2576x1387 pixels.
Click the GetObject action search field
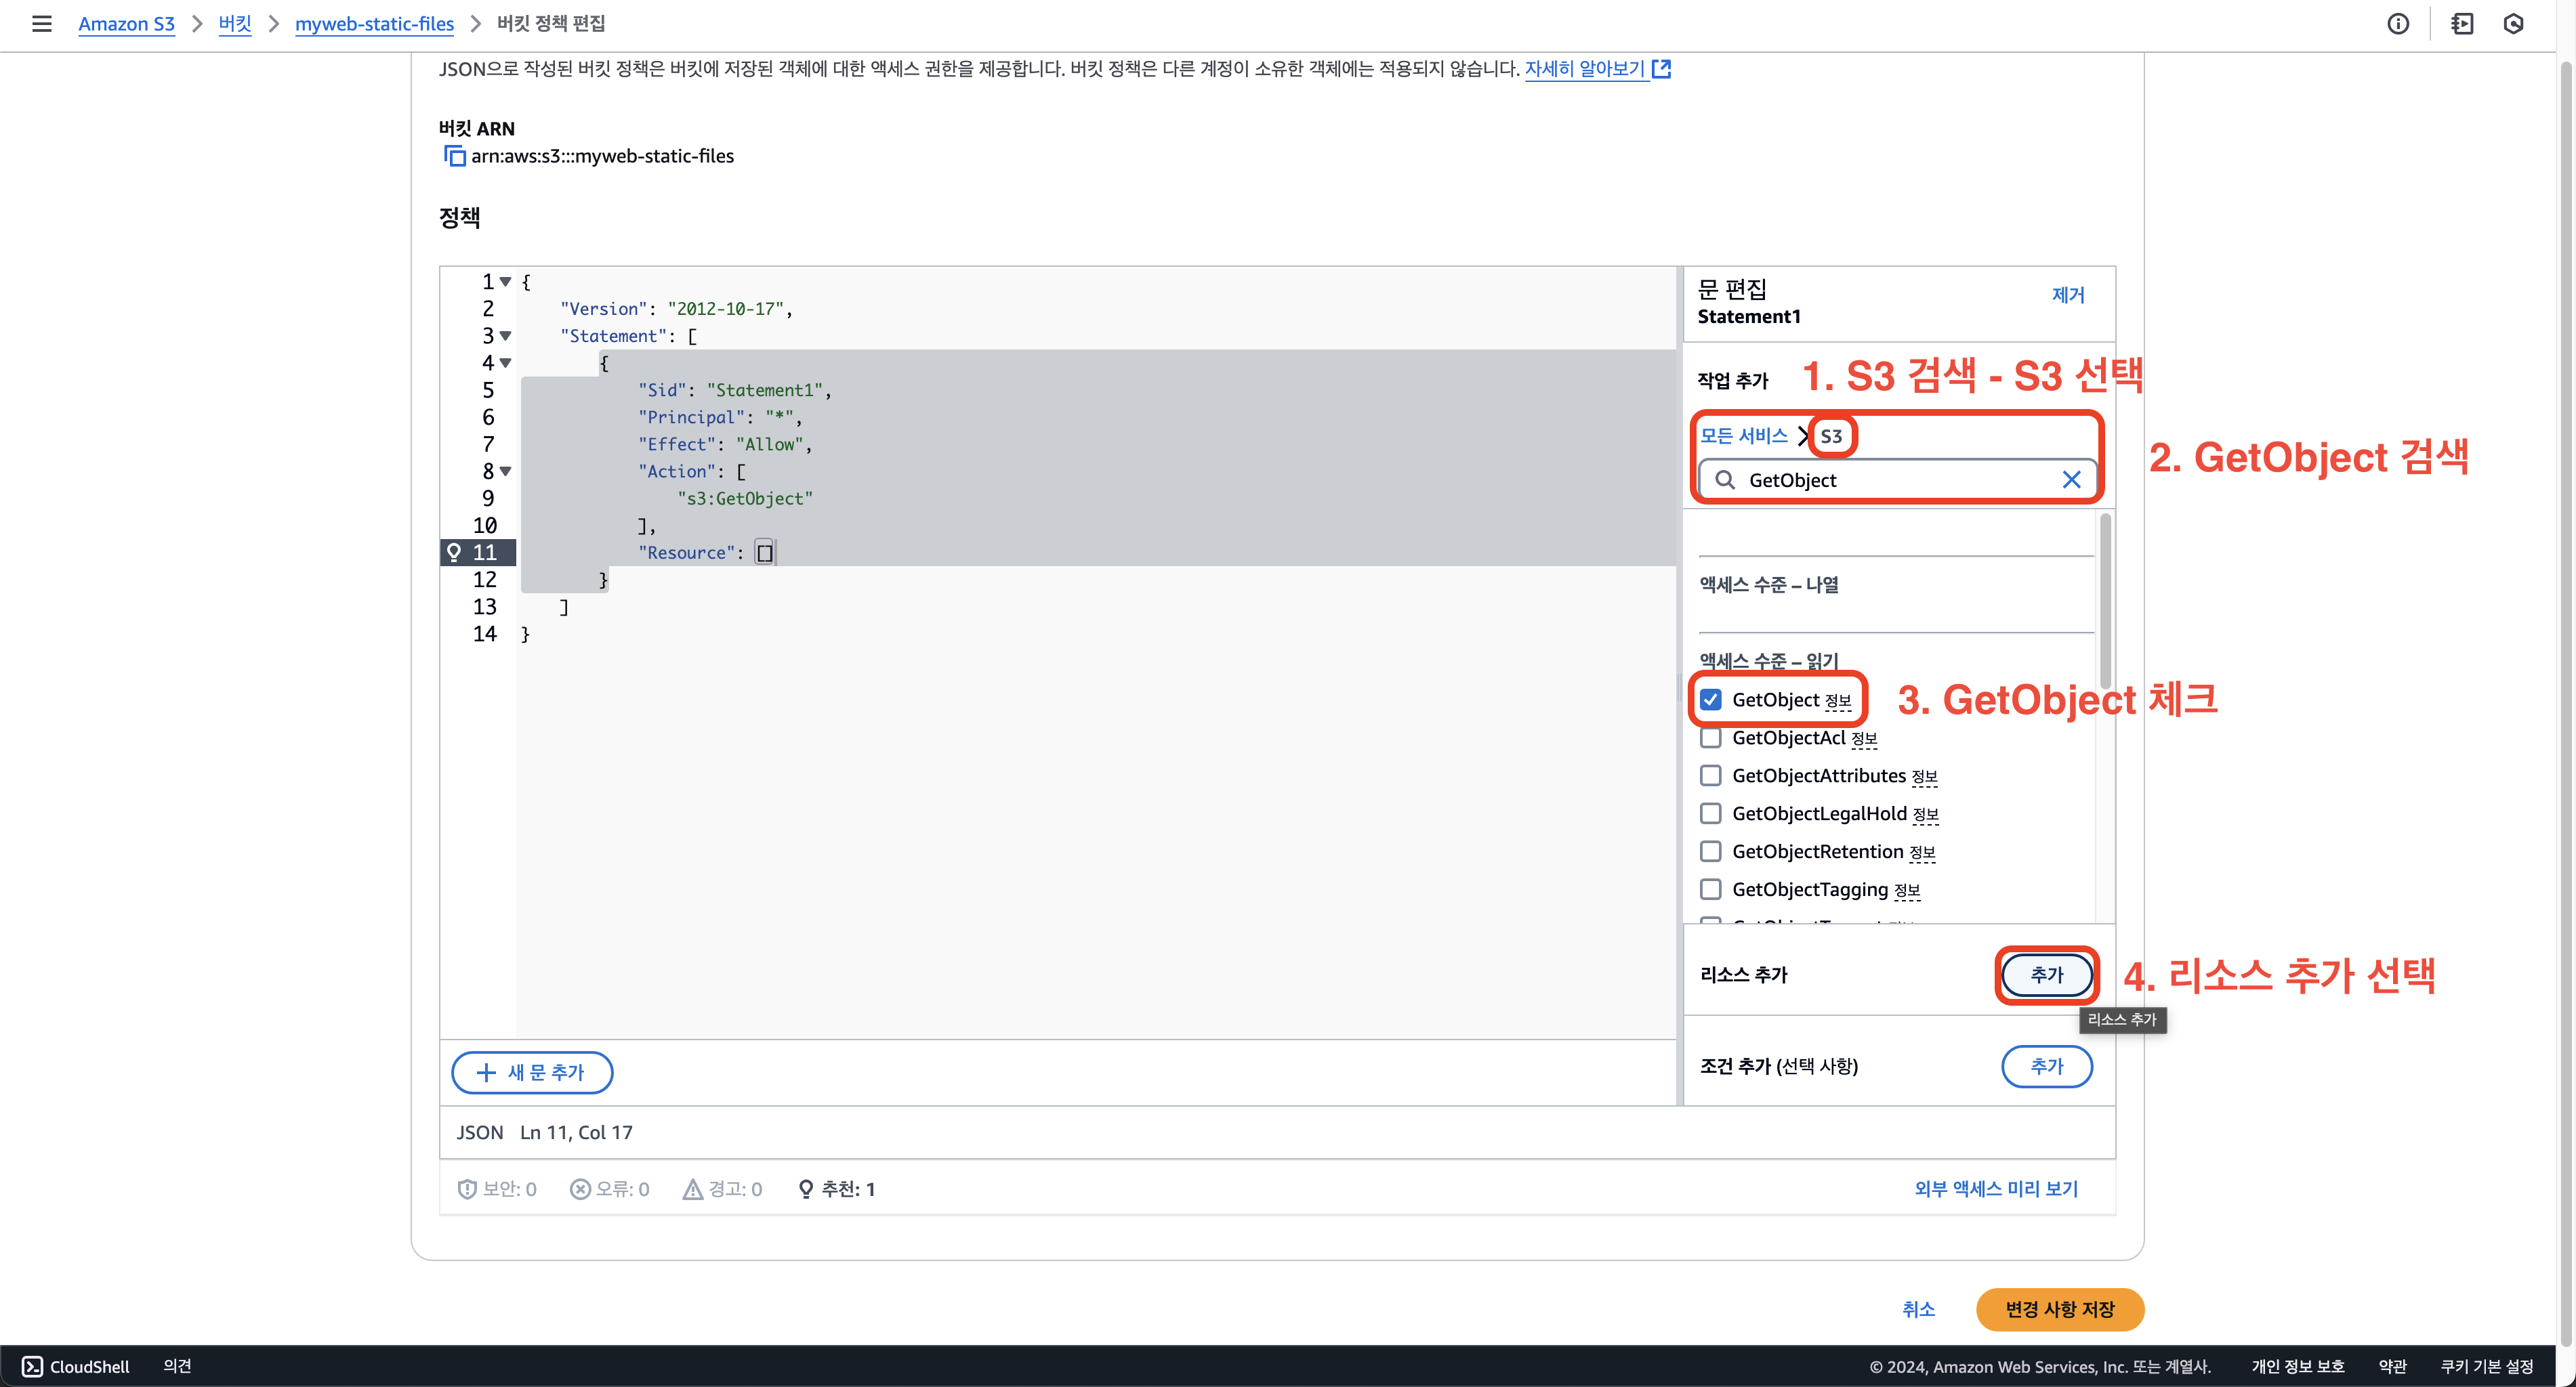click(1898, 479)
